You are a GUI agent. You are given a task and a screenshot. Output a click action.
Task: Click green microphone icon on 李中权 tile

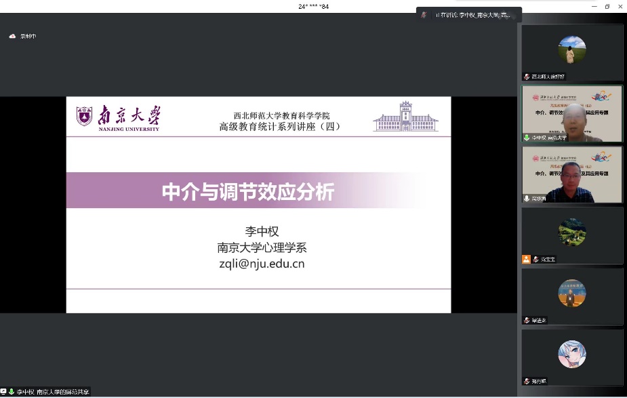pos(526,138)
